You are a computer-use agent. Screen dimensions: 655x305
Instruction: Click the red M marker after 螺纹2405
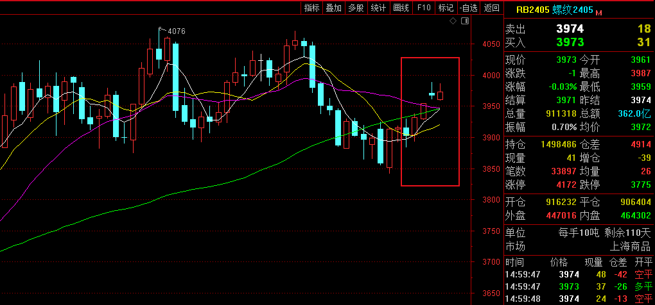[x=599, y=13]
